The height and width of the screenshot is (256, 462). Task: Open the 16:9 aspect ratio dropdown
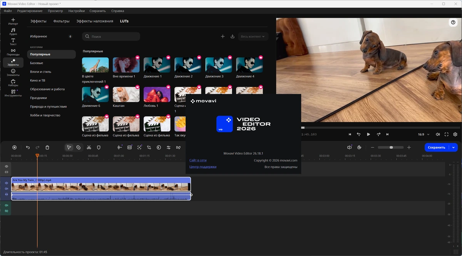[423, 134]
